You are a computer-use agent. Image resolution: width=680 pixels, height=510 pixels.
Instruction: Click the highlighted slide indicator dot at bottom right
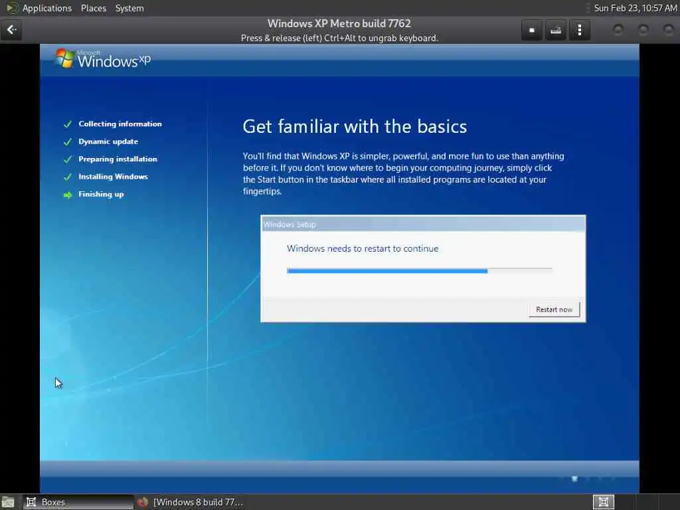pos(574,478)
